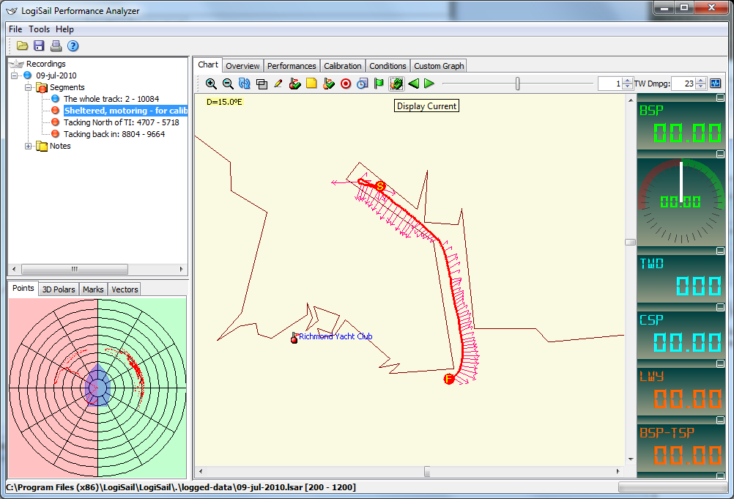Collapse the TWD instrument panel

click(720, 251)
